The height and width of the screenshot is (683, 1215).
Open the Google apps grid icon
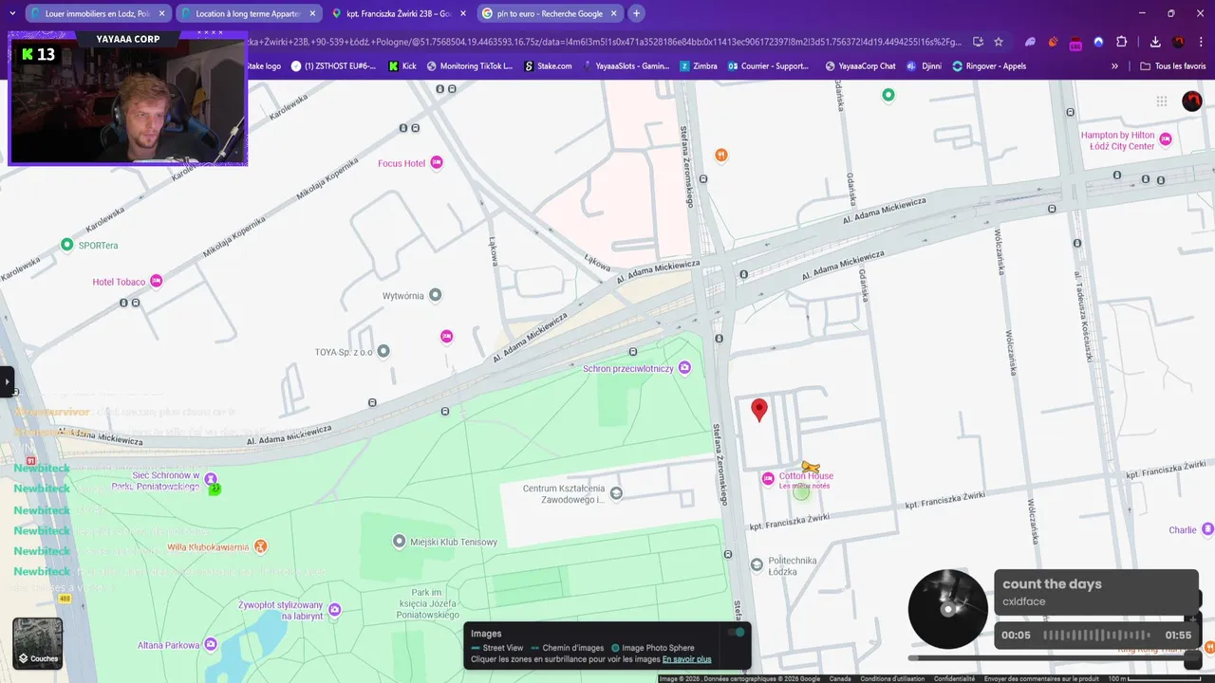point(1162,102)
